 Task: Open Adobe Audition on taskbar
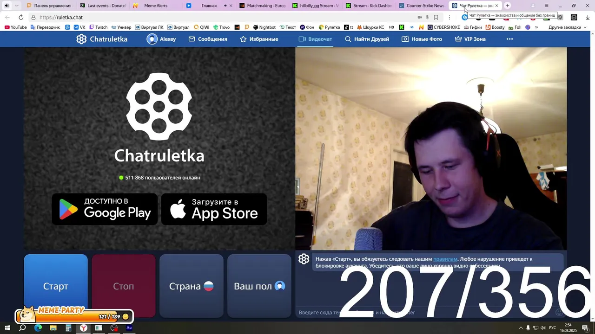(x=129, y=328)
